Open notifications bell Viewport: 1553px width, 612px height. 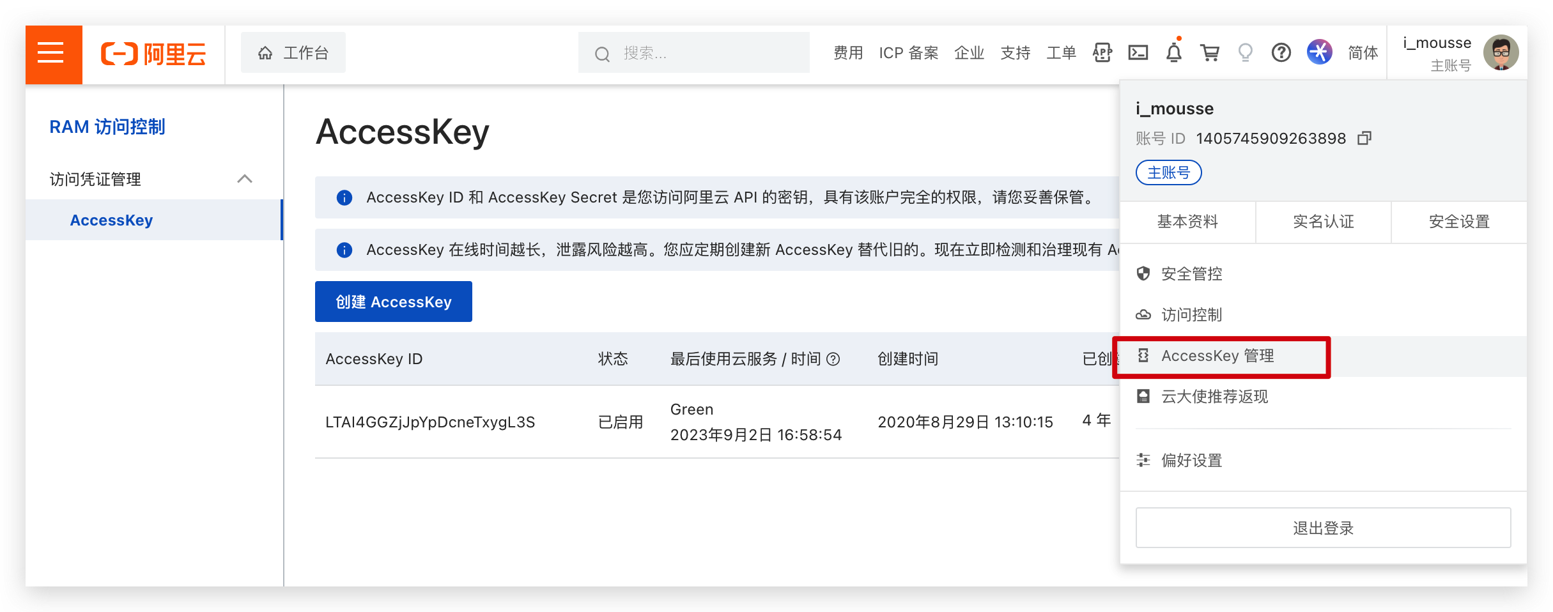tap(1174, 52)
